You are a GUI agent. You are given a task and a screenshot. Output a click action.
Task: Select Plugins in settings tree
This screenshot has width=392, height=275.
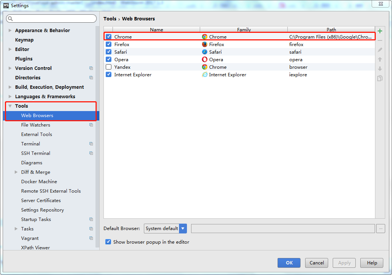click(x=24, y=59)
